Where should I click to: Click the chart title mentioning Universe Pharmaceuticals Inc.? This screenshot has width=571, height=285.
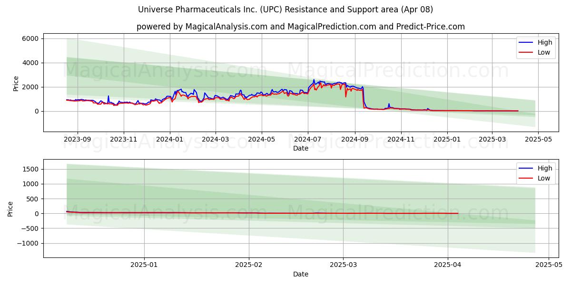coord(285,9)
